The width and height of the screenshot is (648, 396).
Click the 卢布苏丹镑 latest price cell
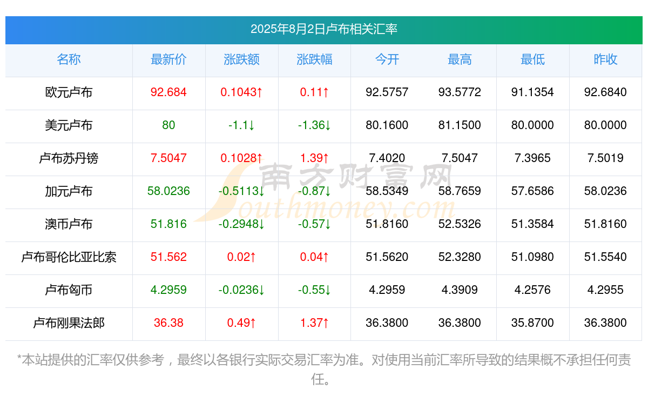point(168,158)
